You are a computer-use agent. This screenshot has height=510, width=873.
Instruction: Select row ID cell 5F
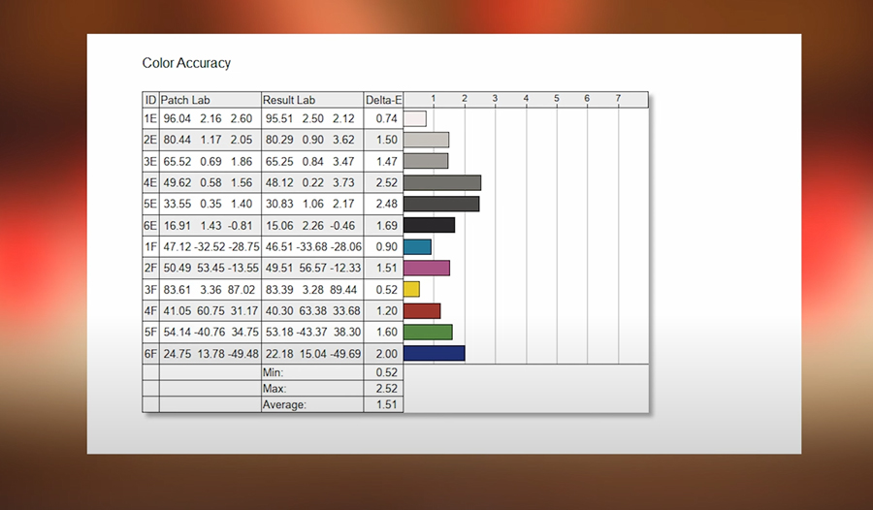pos(151,332)
